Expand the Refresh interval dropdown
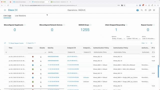This screenshot has width=160, height=90. (118, 38)
